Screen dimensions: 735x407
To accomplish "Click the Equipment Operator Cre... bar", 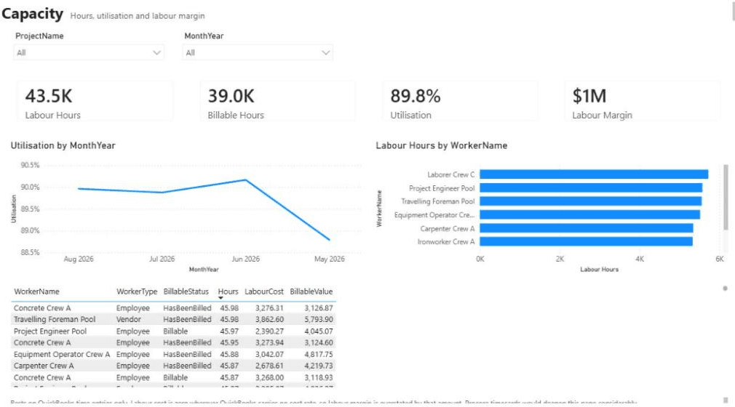I will pos(589,214).
